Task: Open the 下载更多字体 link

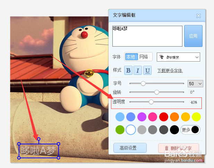Action: (170, 71)
